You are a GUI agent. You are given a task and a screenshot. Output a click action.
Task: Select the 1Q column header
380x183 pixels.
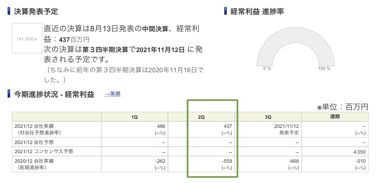pyautogui.click(x=134, y=117)
